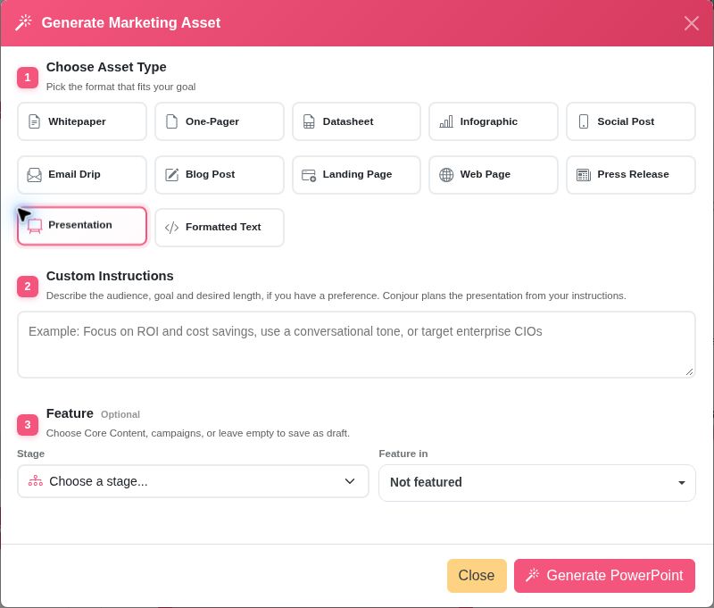Viewport: 714px width, 608px height.
Task: Focus the Custom Instructions text area
Action: click(356, 345)
